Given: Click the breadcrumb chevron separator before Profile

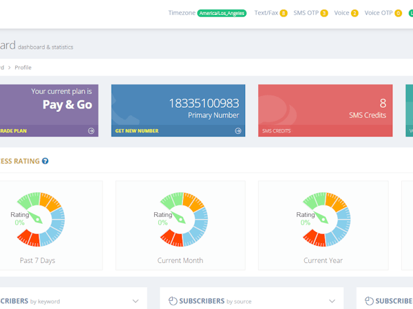Looking at the screenshot, I should pyautogui.click(x=10, y=67).
